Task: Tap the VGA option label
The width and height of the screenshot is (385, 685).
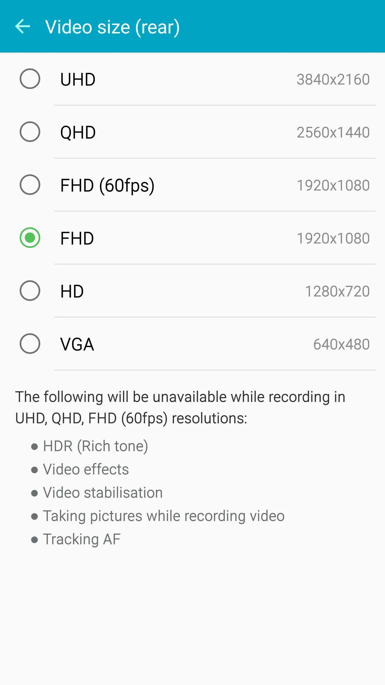Action: click(77, 344)
